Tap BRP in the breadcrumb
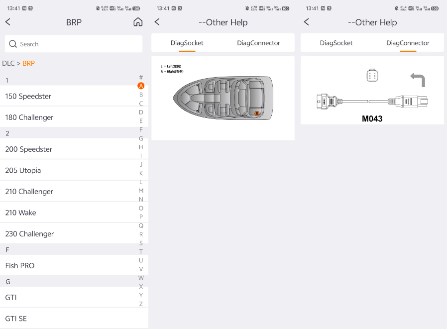Viewport: 447px width, 329px height. click(28, 63)
